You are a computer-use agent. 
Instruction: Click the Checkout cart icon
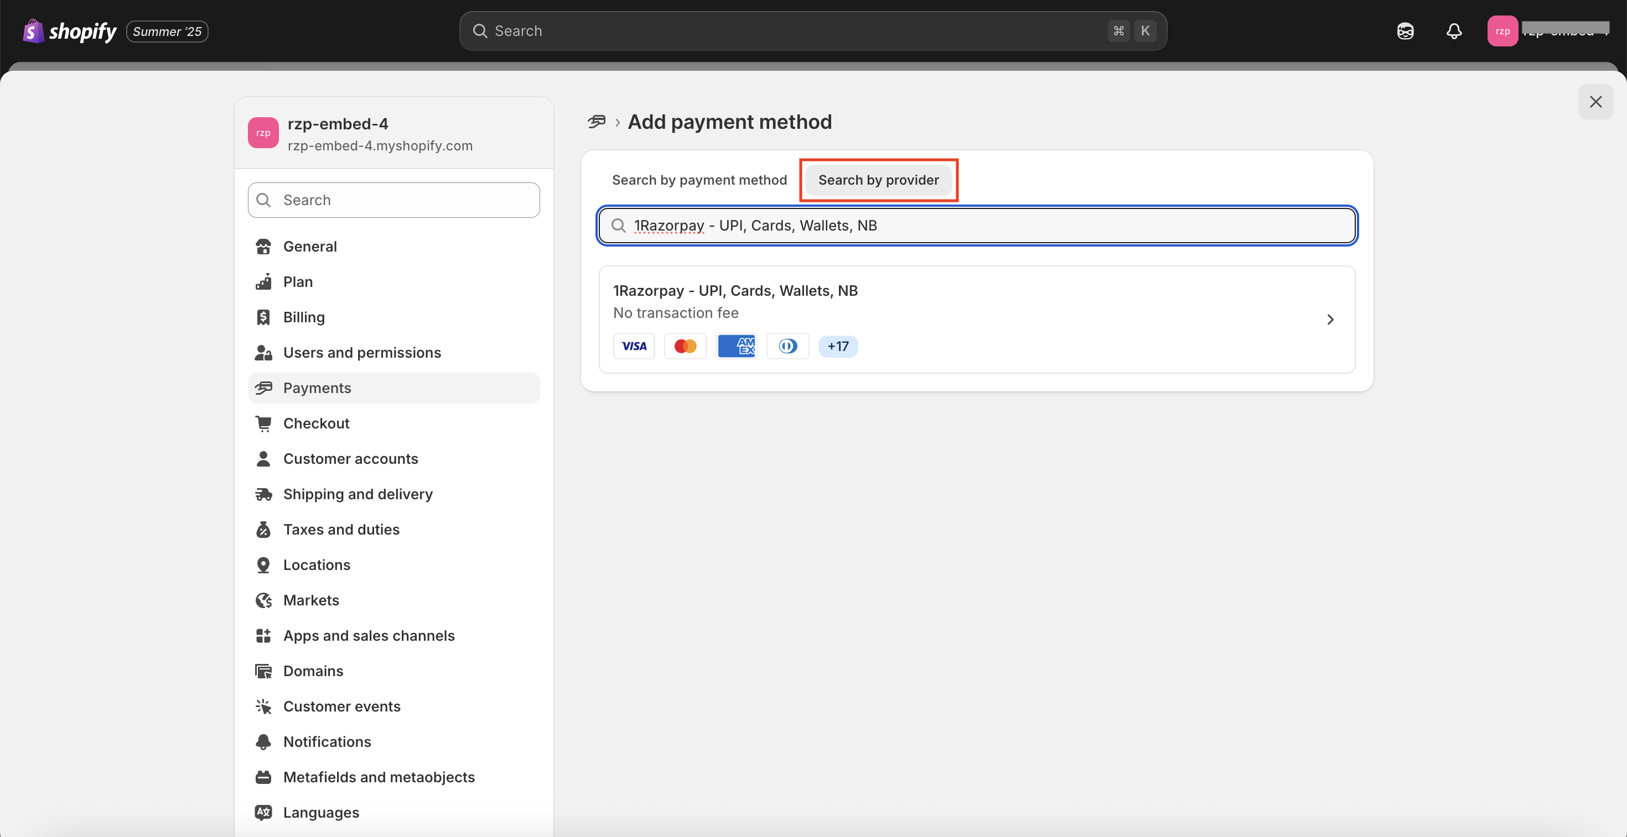[x=263, y=423]
